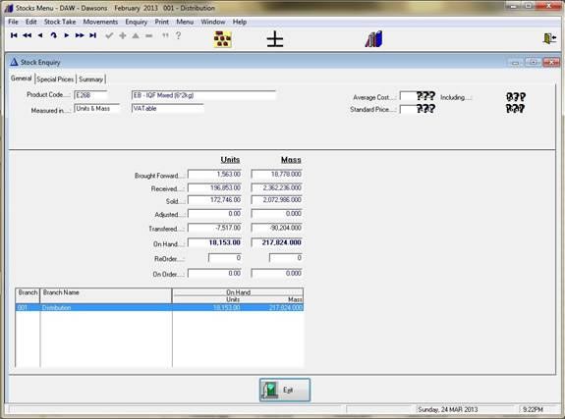Go to previous record arrow

(x=40, y=35)
